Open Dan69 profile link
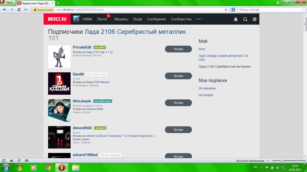307x172 pixels. [x=78, y=74]
